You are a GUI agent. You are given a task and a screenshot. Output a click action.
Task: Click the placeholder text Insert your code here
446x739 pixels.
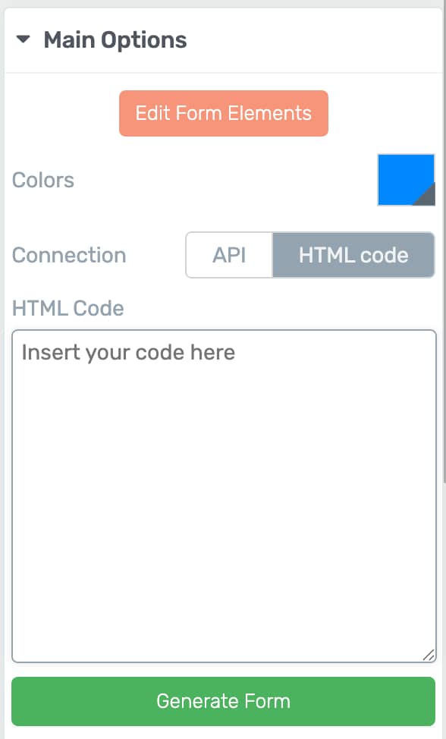pyautogui.click(x=128, y=353)
